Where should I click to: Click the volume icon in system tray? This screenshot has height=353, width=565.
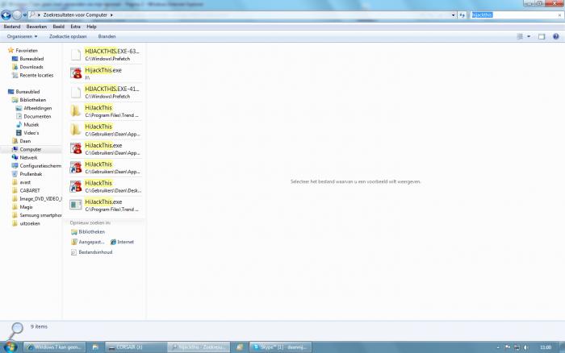(x=525, y=347)
